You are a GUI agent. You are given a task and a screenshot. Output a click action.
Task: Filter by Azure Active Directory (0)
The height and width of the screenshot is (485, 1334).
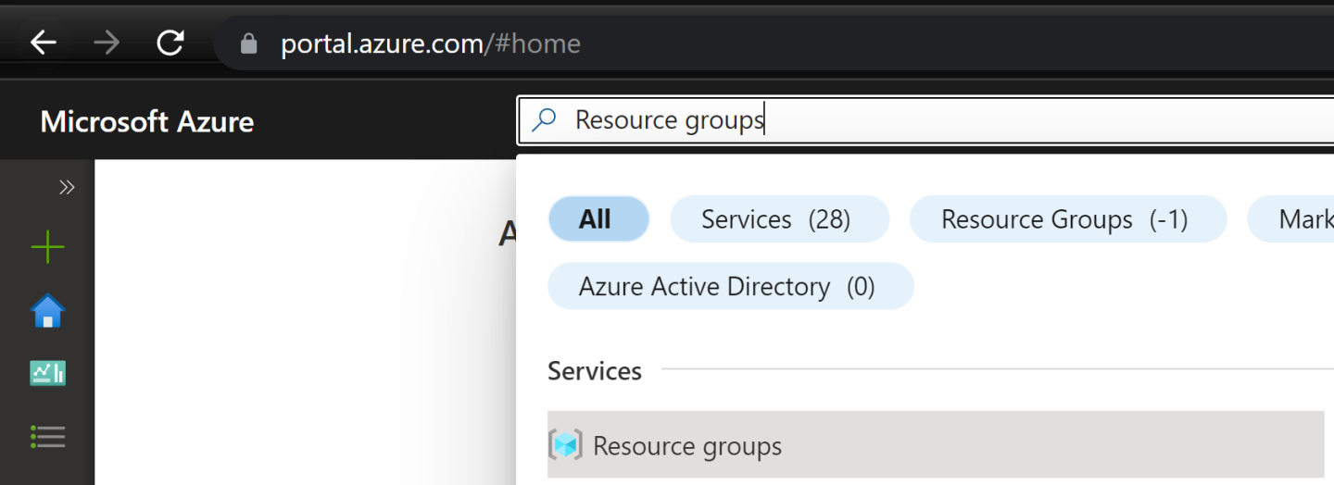[730, 287]
